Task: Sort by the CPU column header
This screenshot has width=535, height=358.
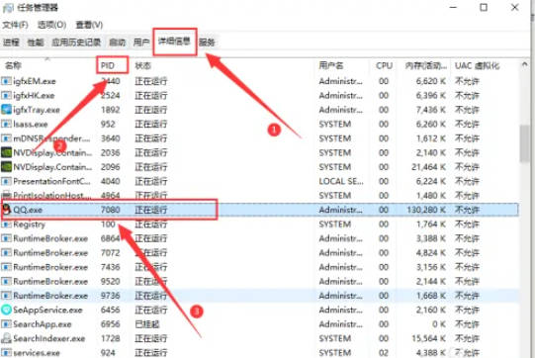Action: point(384,65)
